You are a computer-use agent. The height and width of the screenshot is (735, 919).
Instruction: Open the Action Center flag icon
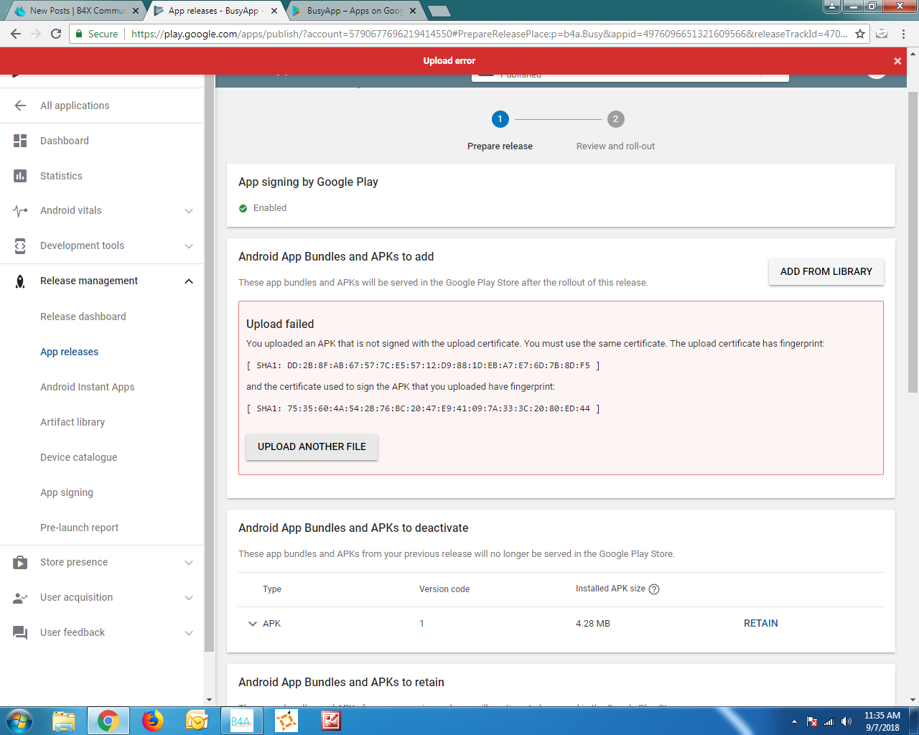point(812,721)
